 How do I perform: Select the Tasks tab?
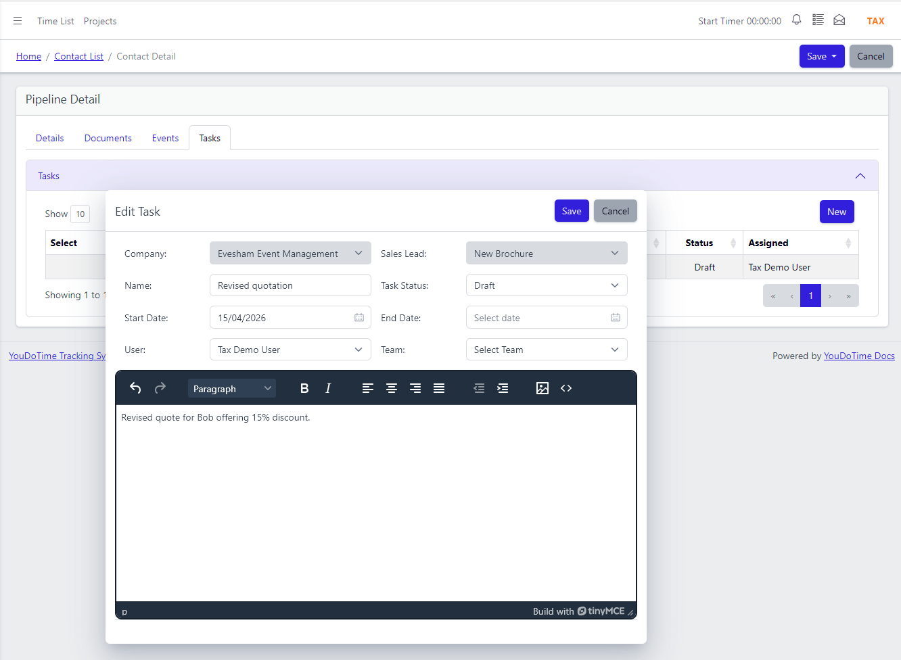coord(210,138)
